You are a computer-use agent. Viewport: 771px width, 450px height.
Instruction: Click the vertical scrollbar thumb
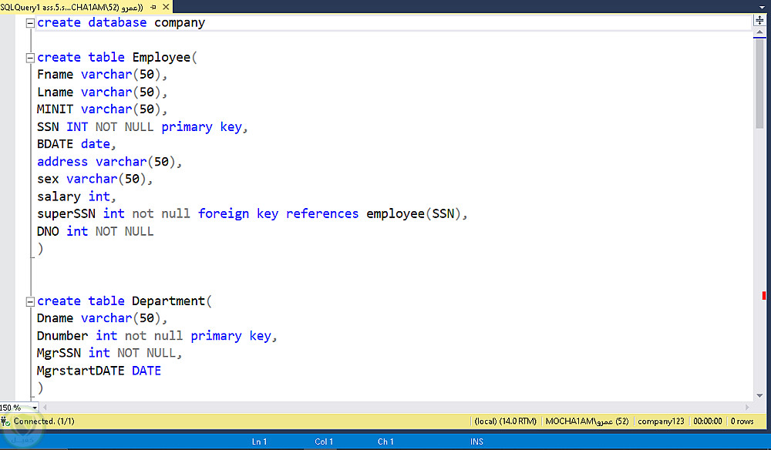coord(759,83)
